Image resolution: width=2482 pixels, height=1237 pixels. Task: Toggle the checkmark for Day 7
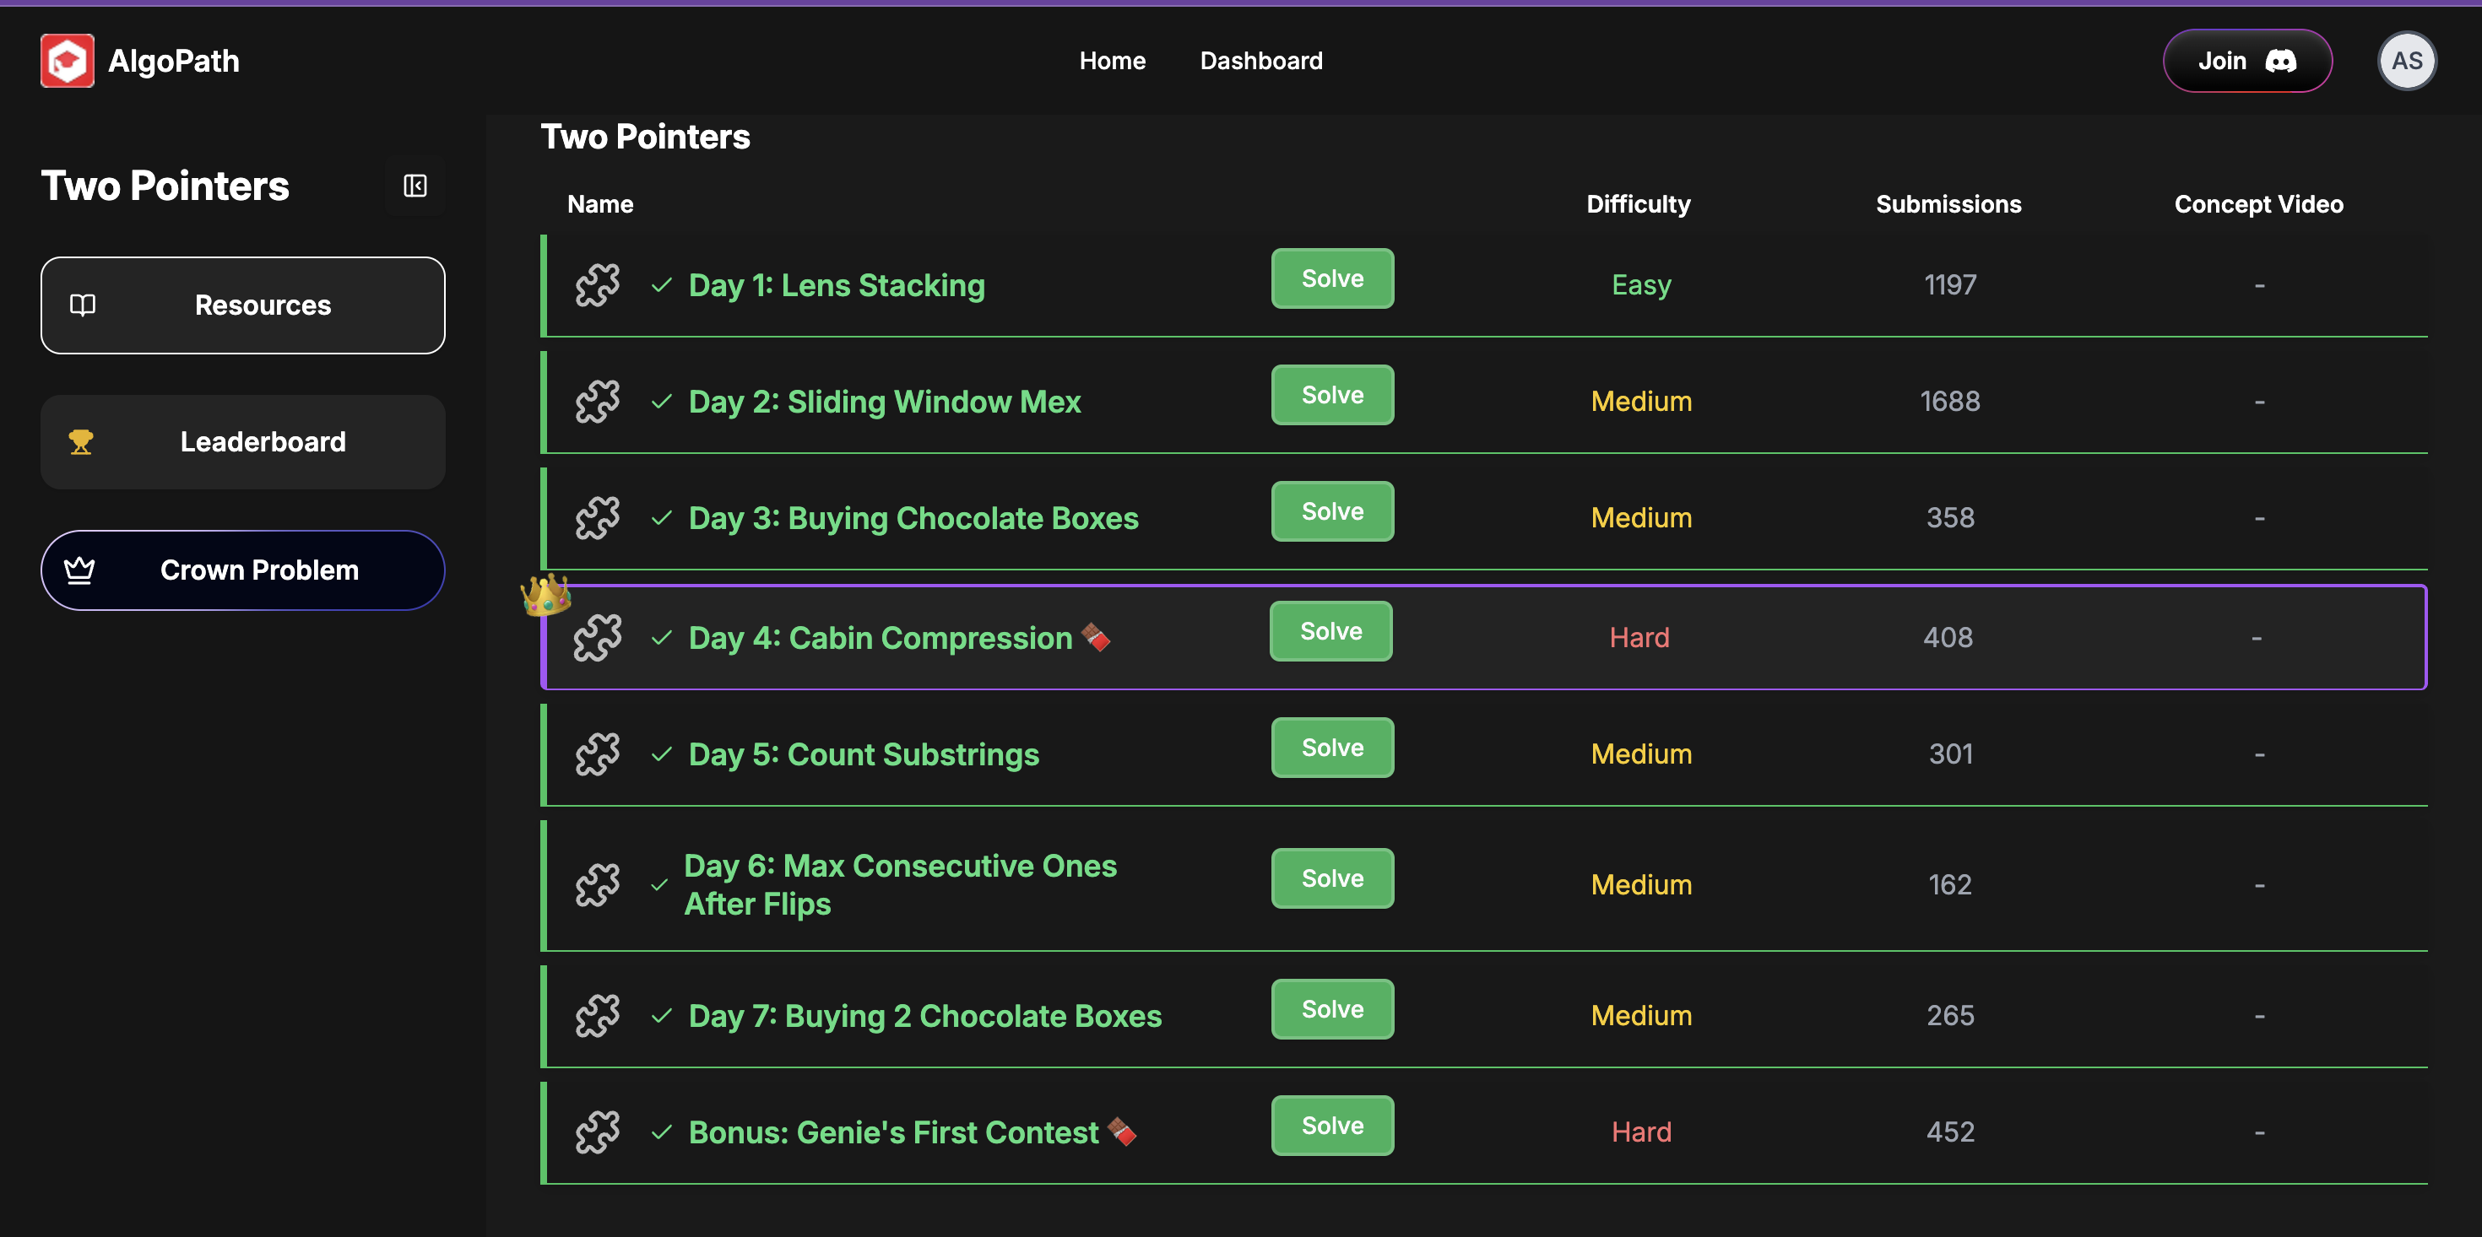(x=661, y=1015)
